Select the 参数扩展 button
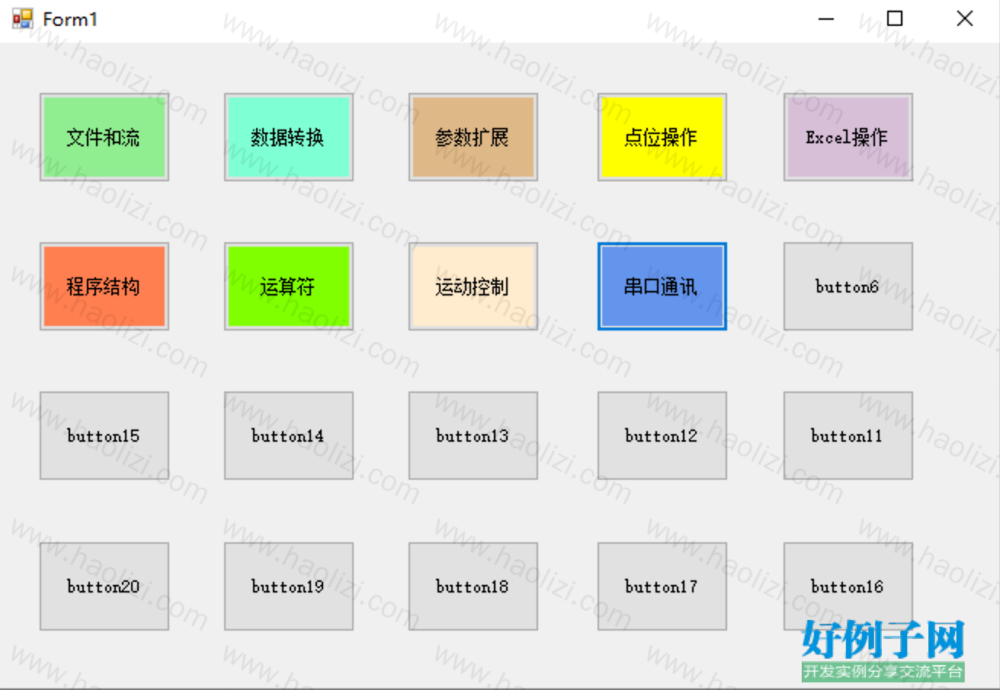This screenshot has width=1000, height=690. (473, 137)
